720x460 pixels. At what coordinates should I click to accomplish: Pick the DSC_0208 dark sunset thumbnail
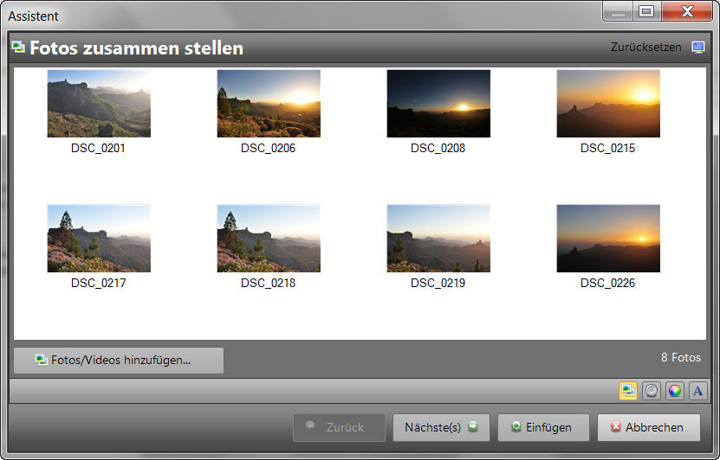tap(438, 104)
